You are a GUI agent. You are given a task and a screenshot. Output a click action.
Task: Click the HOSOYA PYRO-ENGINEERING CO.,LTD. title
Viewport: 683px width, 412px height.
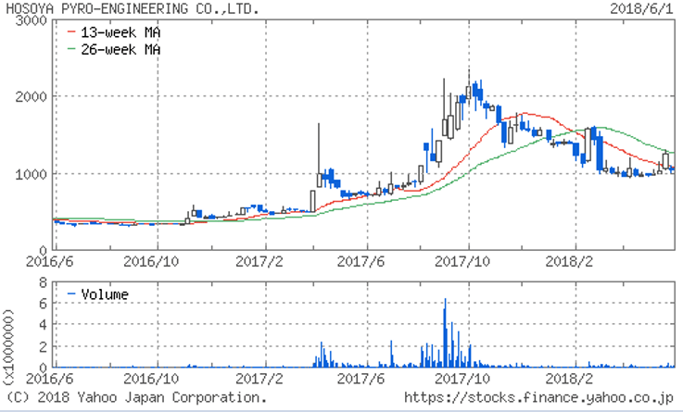click(x=130, y=8)
